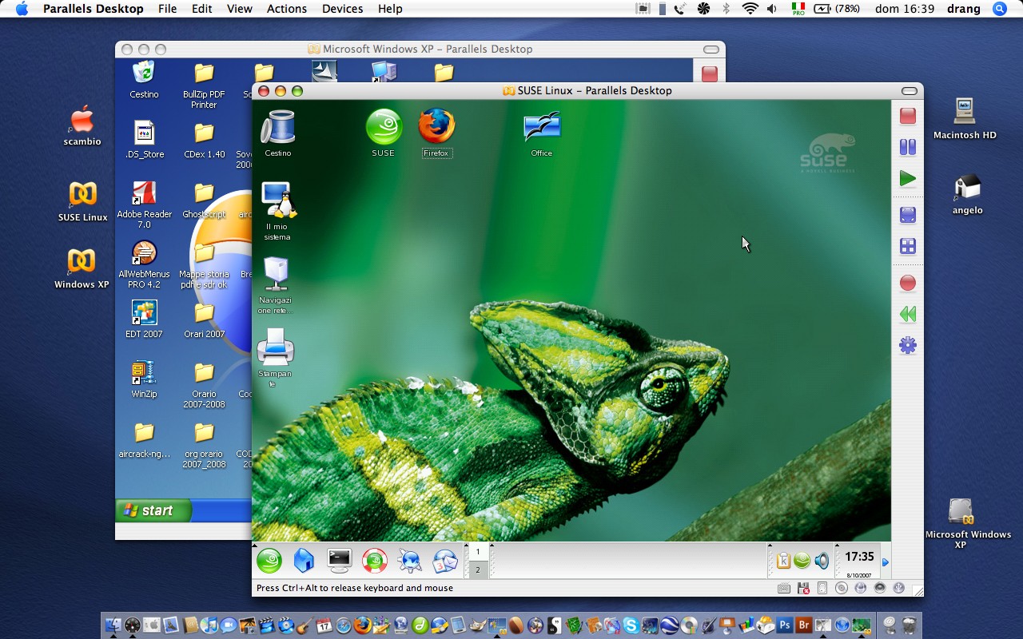The width and height of the screenshot is (1023, 639).
Task: Click the OS window mode icon in SUSE toolbar
Action: 907,246
